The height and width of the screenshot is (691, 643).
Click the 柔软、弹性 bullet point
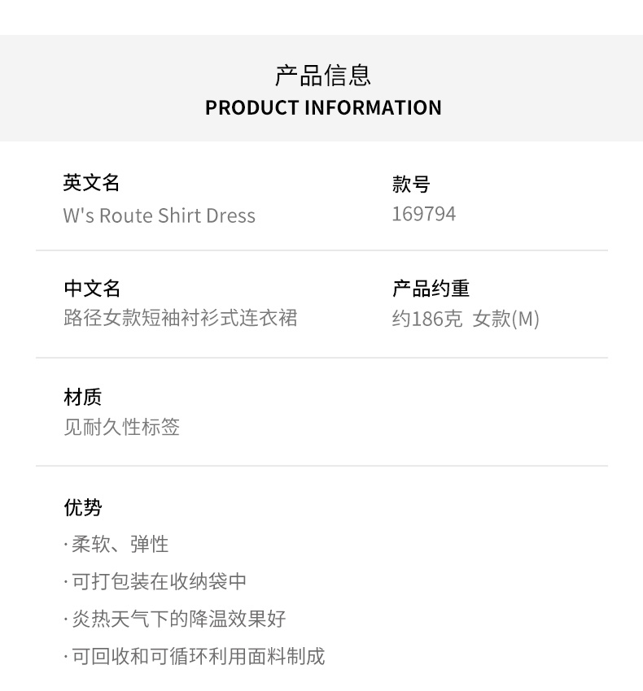[x=120, y=545]
